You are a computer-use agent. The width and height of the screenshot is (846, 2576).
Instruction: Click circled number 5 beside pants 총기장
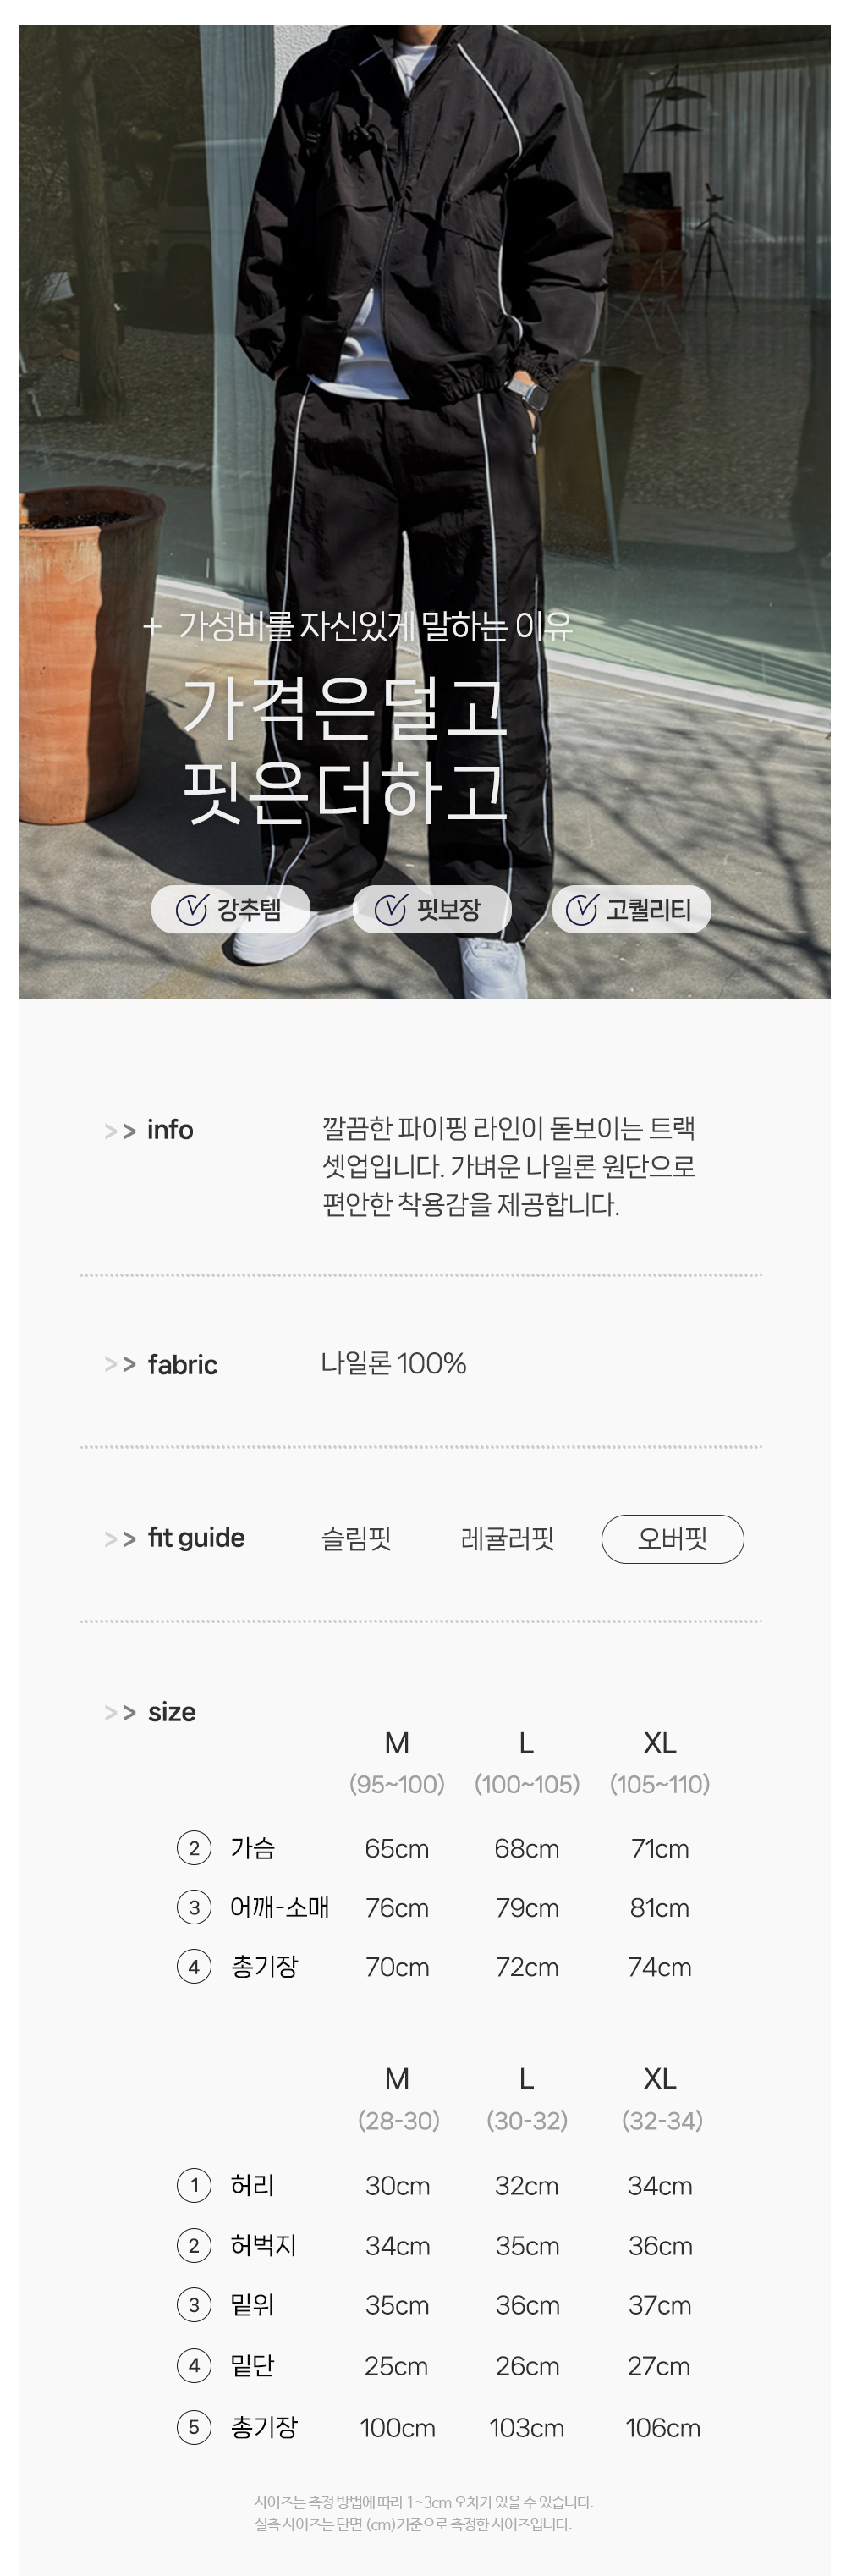pos(194,2427)
